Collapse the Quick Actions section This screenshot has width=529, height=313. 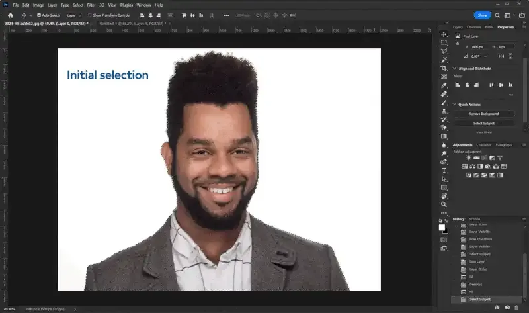pyautogui.click(x=454, y=104)
